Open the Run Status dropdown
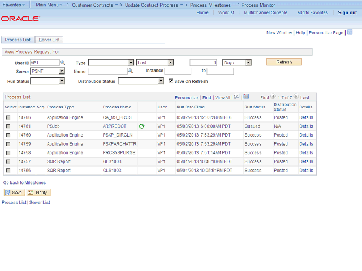 (46, 81)
